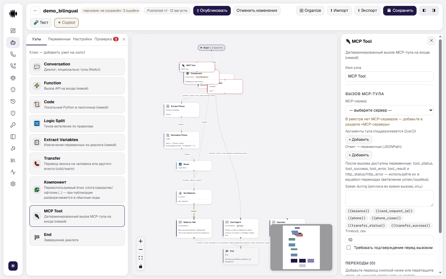Add Extract Variables node to canvas
Image resolution: width=446 pixels, height=279 pixels.
click(x=77, y=142)
